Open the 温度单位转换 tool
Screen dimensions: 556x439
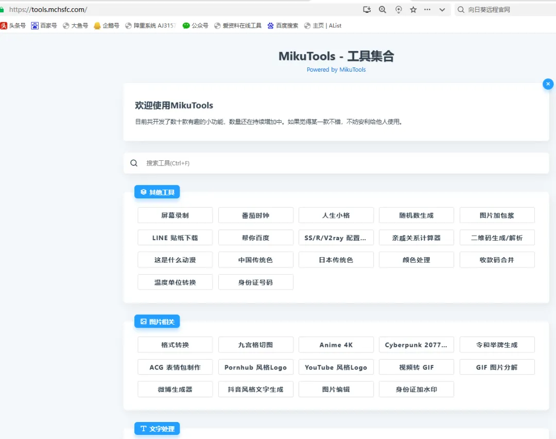pyautogui.click(x=175, y=282)
